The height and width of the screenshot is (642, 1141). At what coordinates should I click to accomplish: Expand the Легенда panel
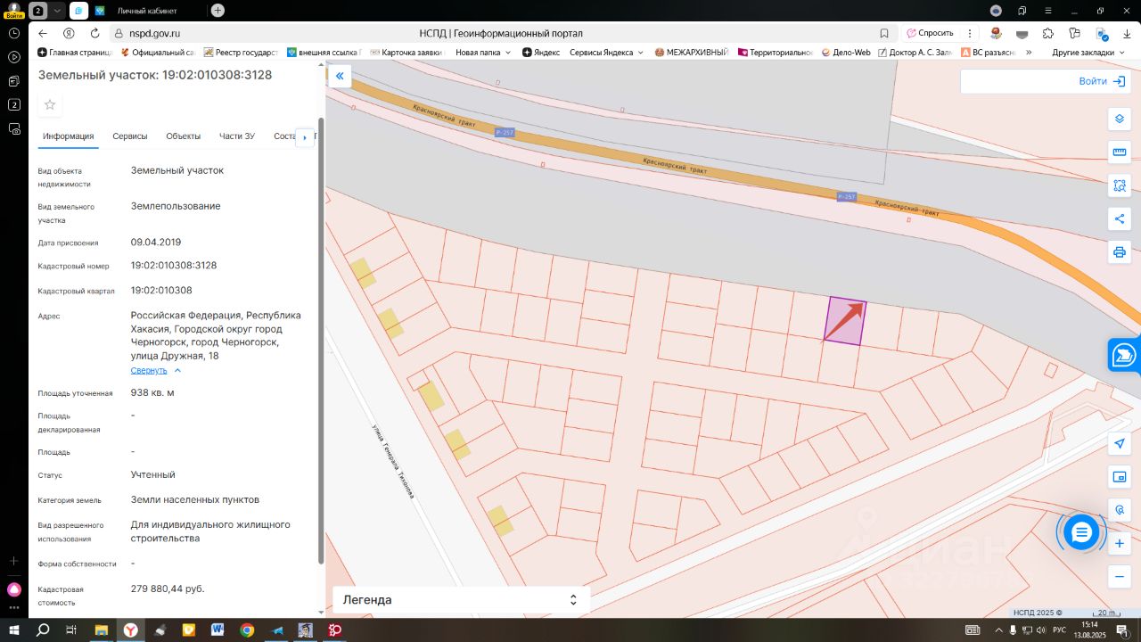pos(573,600)
